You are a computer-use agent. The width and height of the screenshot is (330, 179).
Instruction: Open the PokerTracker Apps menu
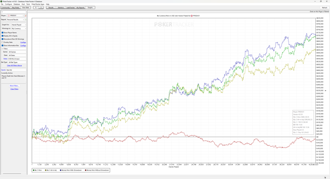pos(38,4)
